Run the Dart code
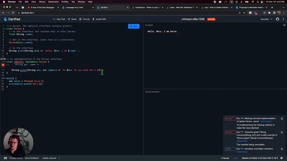This screenshot has width=287, height=161. click(x=134, y=26)
